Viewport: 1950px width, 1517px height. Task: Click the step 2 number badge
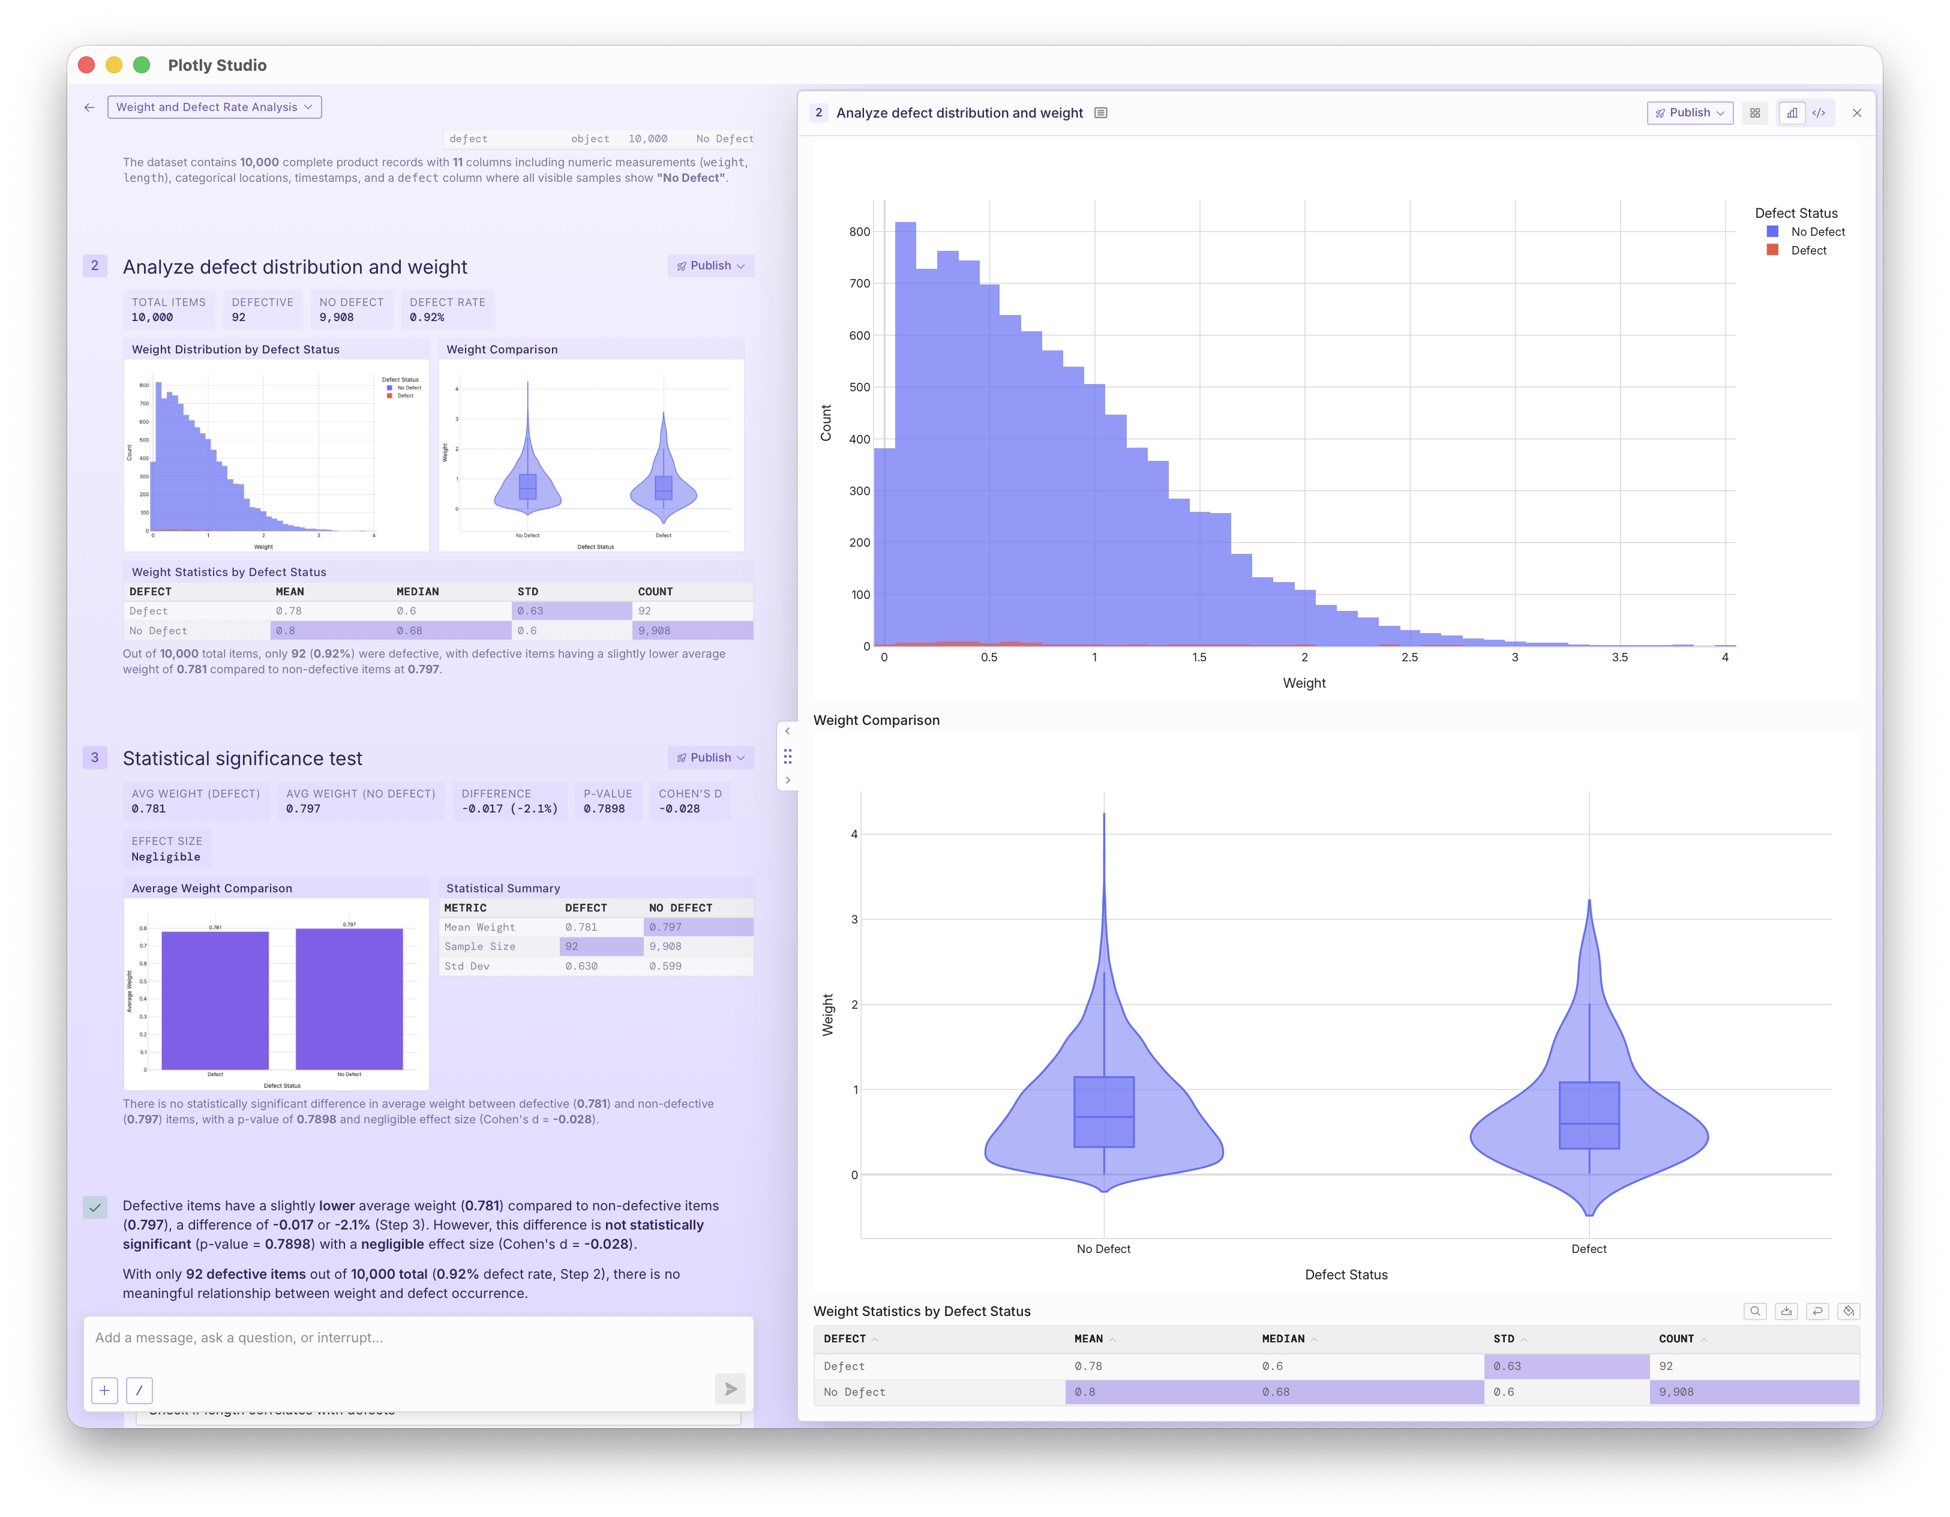95,266
